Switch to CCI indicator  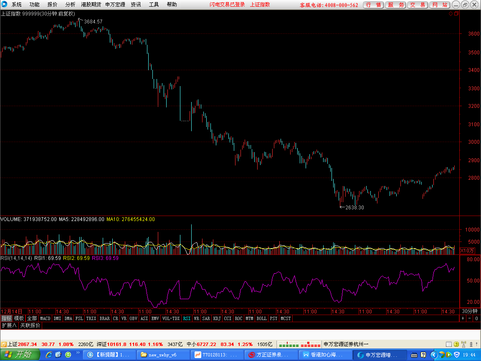pyautogui.click(x=228, y=318)
